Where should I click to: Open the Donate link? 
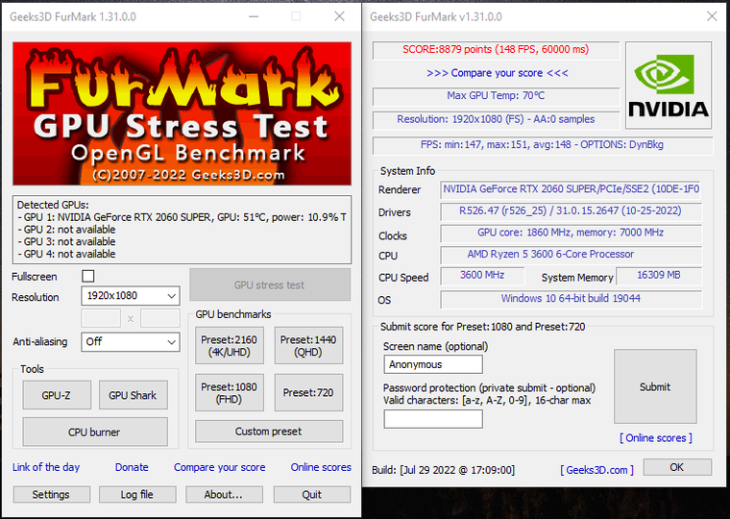point(132,467)
